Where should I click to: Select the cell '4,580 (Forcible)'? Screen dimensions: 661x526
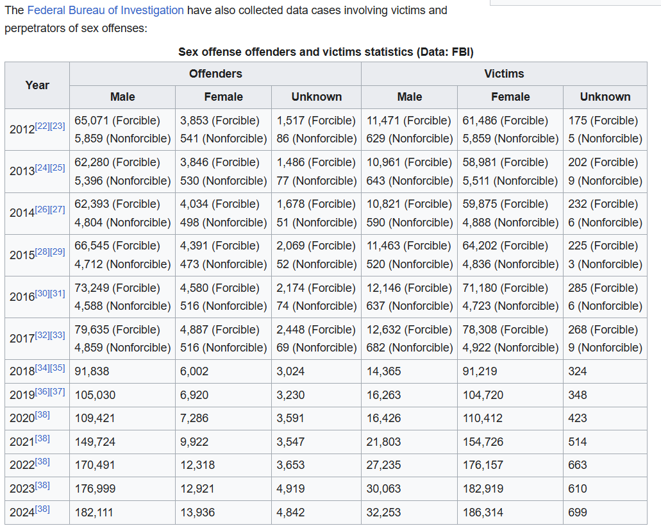pos(220,288)
